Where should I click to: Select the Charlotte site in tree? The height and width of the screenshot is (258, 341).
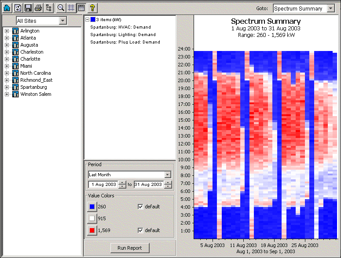[30, 59]
